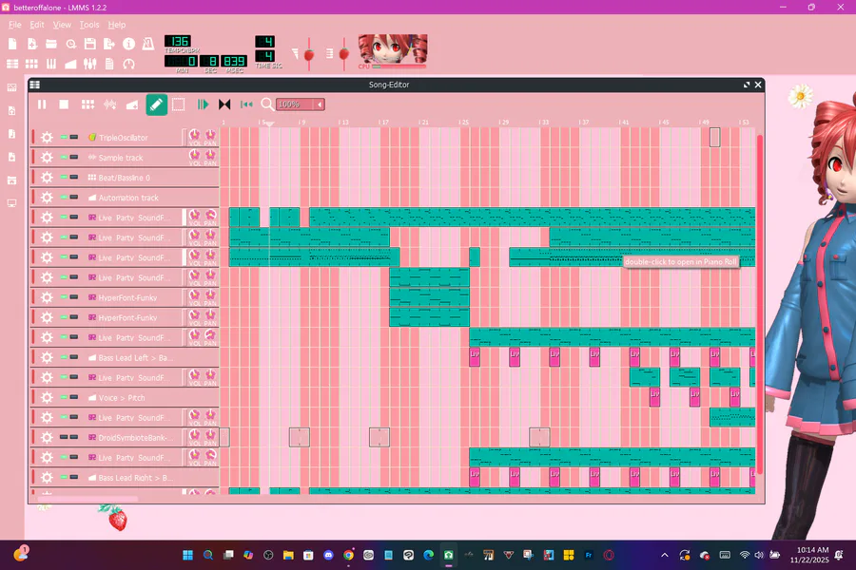Show the Automation Editor
The height and width of the screenshot is (570, 856).
pos(71,64)
